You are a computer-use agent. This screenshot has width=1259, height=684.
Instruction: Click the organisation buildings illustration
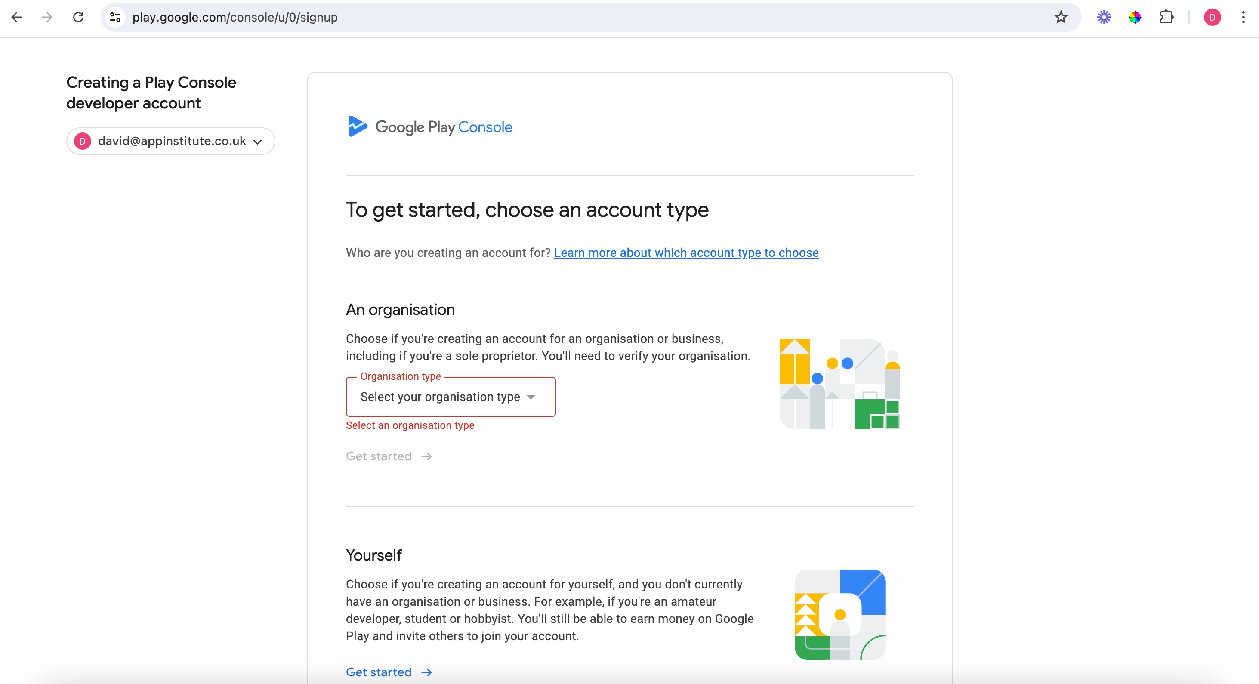[x=839, y=384]
